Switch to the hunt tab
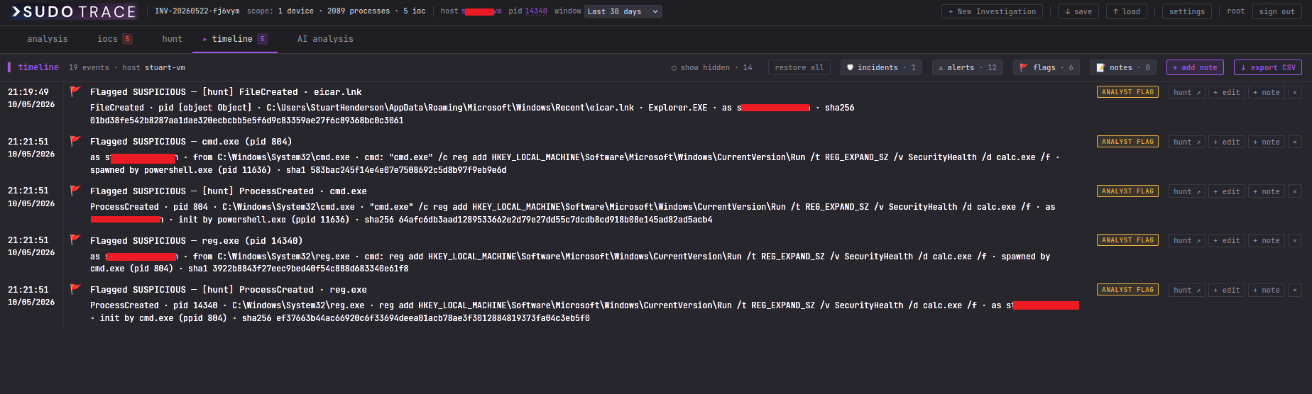 [x=172, y=39]
